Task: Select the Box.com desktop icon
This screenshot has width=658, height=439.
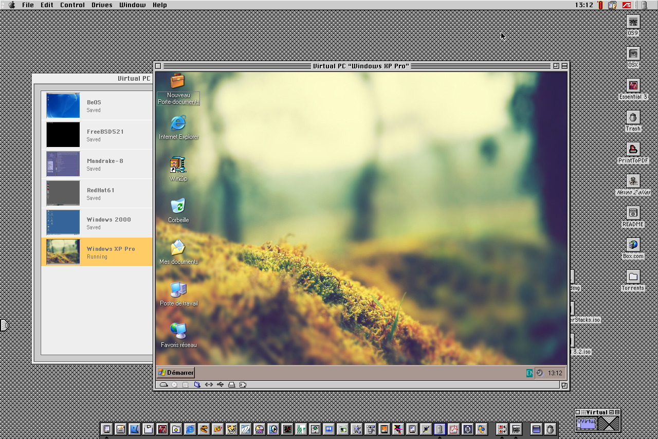Action: pos(633,248)
